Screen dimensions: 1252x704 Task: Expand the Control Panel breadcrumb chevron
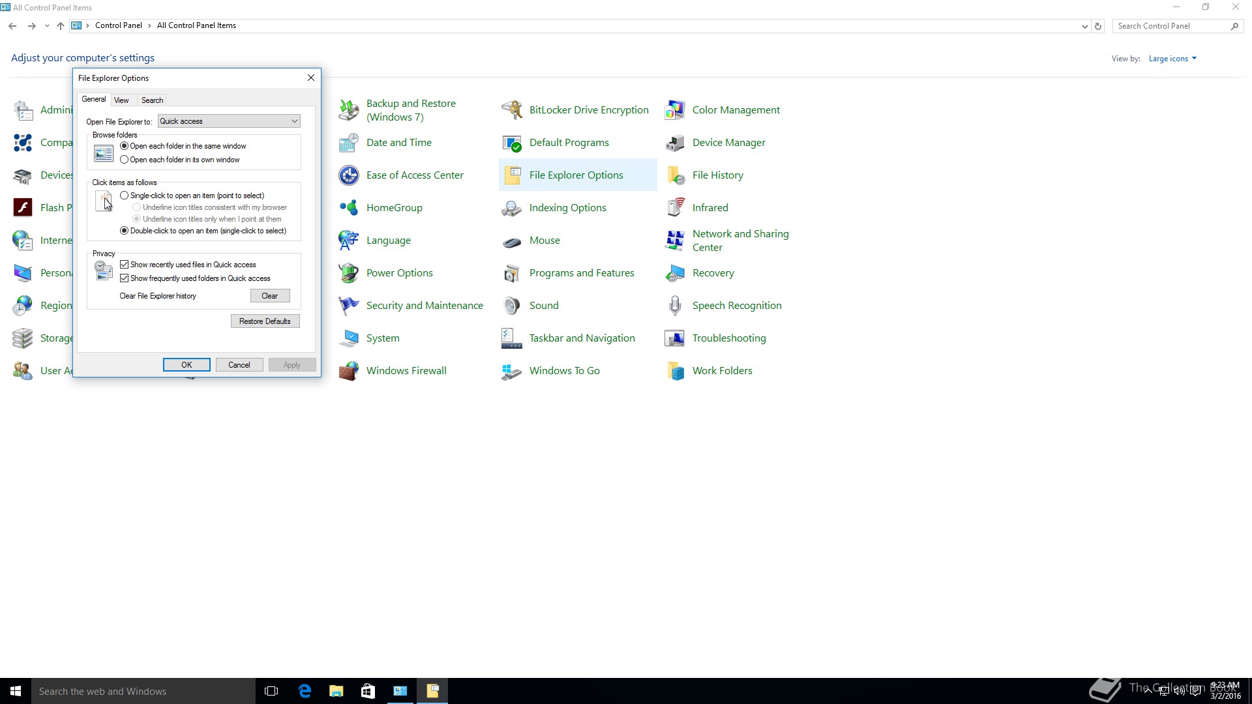(149, 26)
